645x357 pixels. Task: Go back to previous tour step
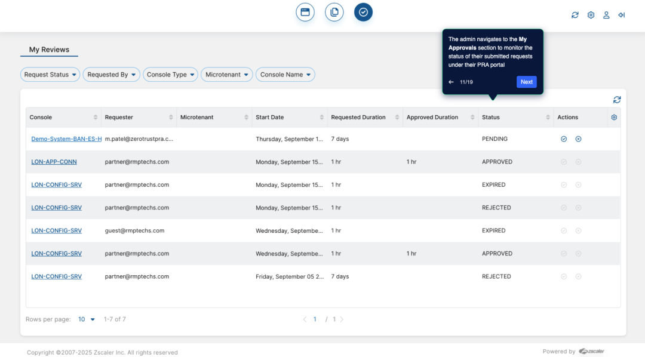[x=451, y=82]
